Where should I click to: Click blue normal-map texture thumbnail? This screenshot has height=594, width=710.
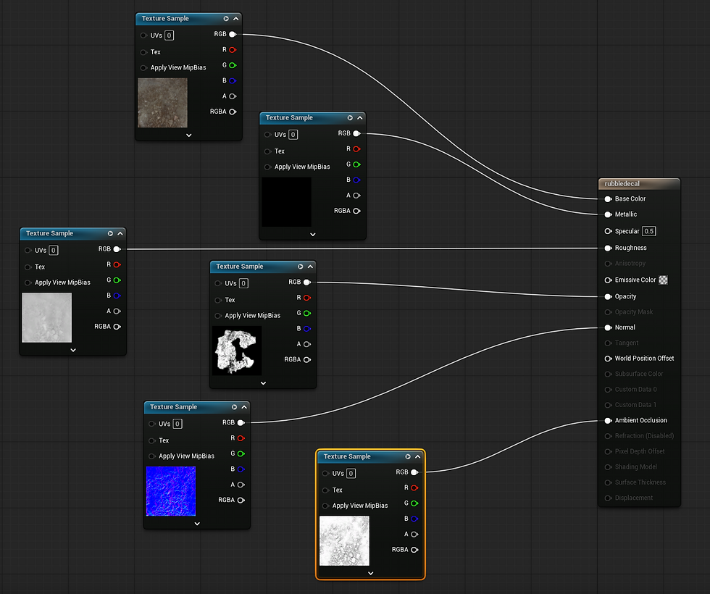(x=171, y=491)
